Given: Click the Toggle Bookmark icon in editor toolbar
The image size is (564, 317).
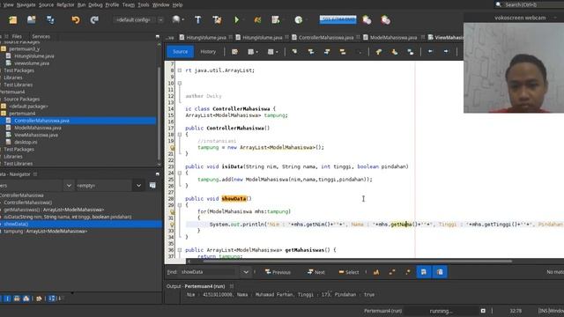Looking at the screenshot, I should [x=411, y=52].
